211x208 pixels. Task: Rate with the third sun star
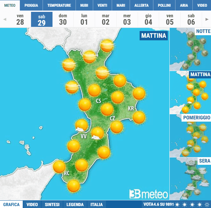click(192, 204)
